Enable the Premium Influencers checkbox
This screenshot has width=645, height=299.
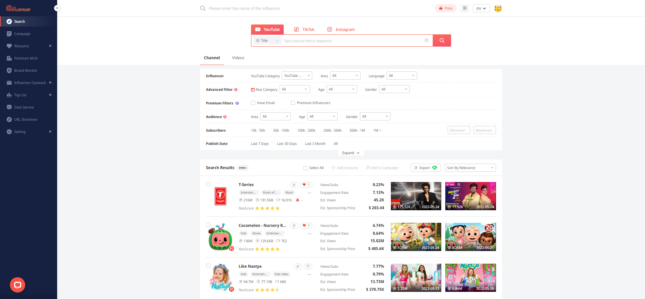point(293,103)
